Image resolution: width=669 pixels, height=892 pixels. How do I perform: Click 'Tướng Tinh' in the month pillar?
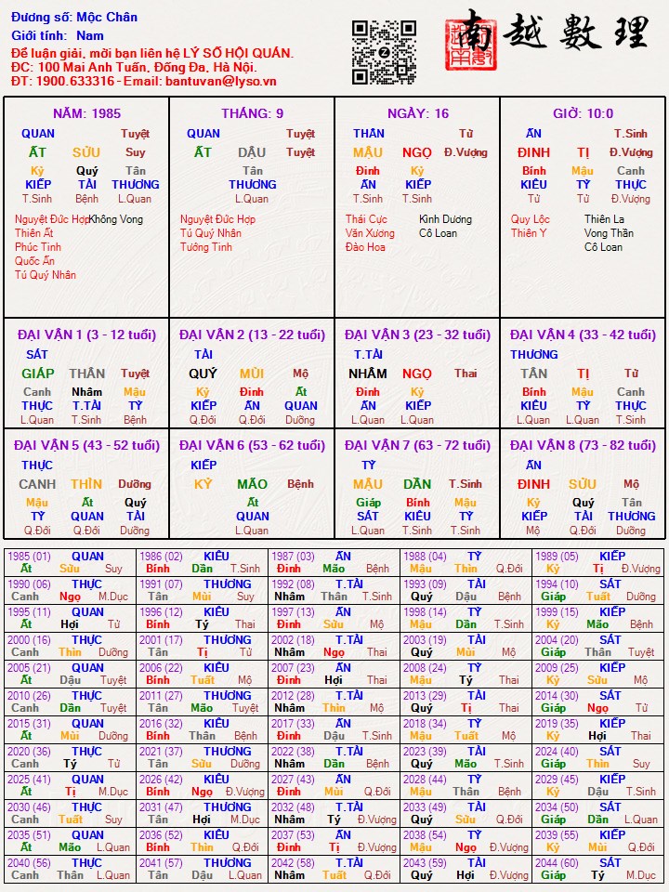coord(206,247)
